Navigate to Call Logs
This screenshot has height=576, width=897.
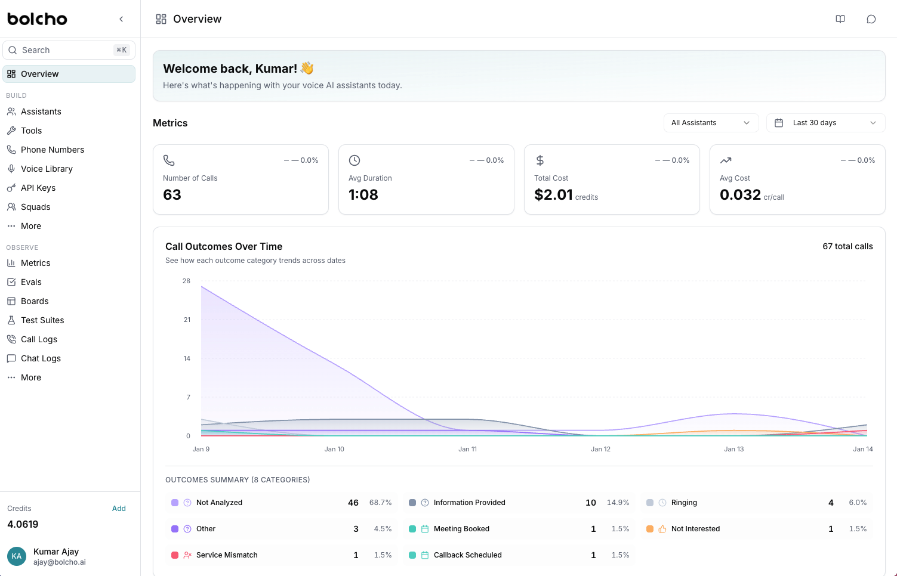(69, 339)
